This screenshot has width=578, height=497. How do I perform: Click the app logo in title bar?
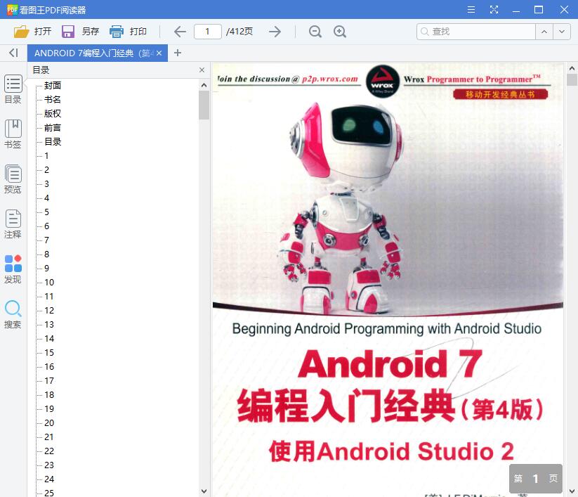[x=12, y=10]
